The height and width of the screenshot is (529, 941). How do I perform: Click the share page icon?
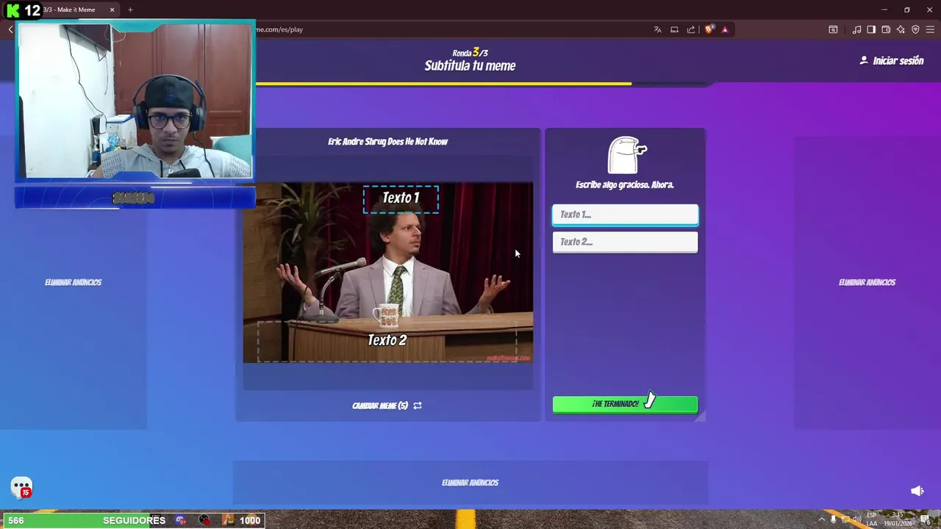click(691, 29)
